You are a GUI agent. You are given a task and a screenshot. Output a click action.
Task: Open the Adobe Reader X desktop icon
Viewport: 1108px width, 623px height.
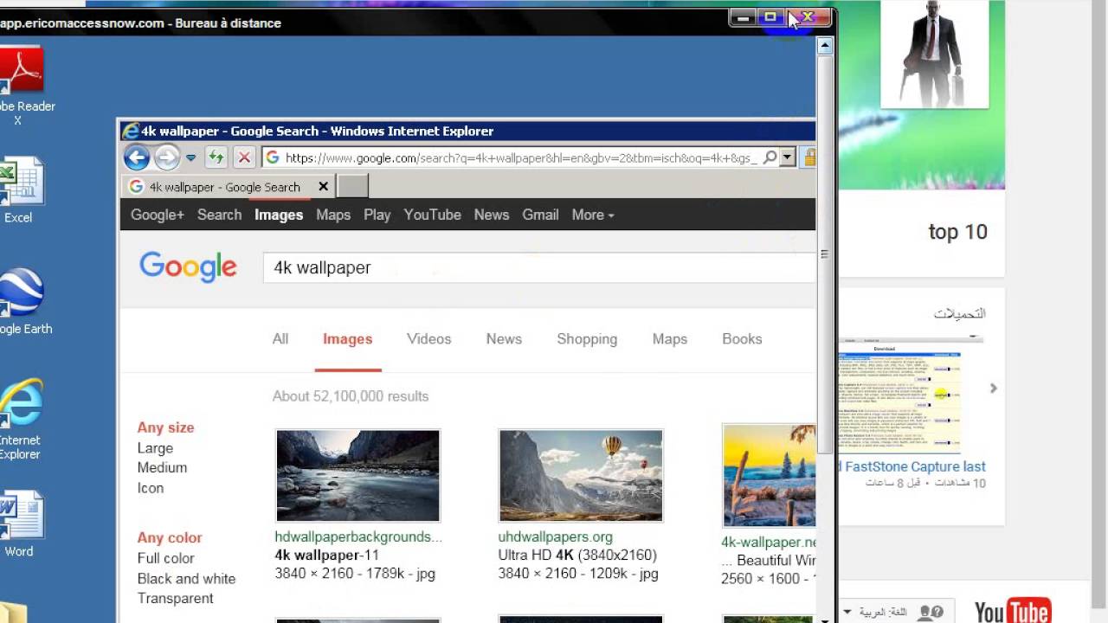pos(21,87)
